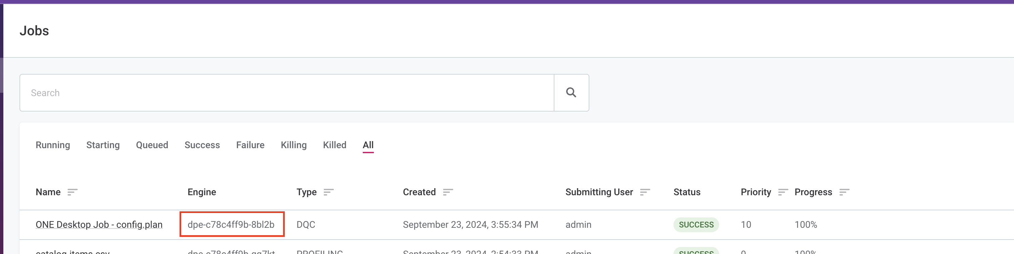The width and height of the screenshot is (1014, 254).
Task: Sort by Submitting User icon
Action: pos(645,192)
